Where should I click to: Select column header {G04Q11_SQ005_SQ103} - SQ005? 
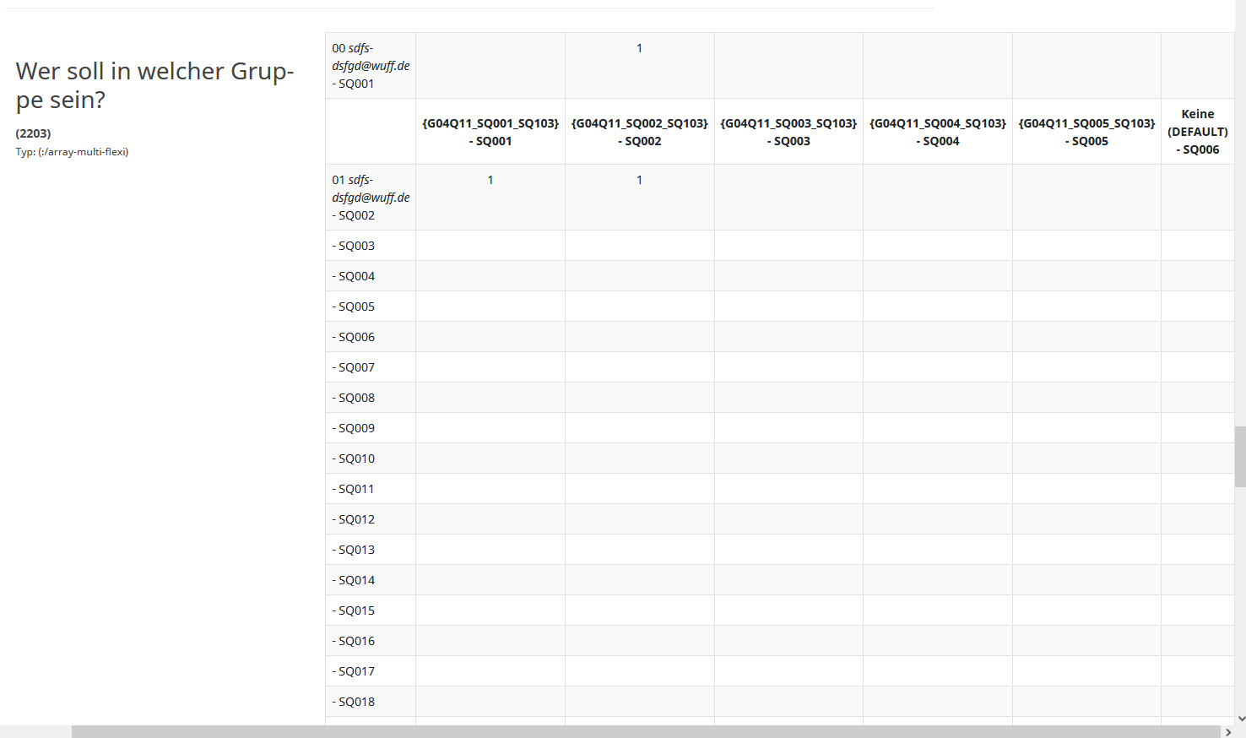[x=1086, y=132]
